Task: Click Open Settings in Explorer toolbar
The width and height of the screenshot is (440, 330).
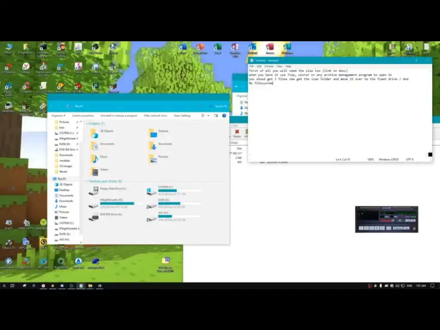Action: pos(182,116)
